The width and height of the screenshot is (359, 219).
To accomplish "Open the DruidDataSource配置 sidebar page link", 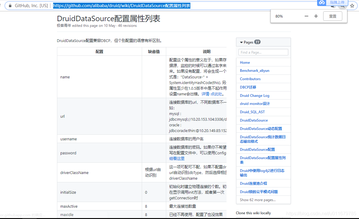I will [x=257, y=150].
